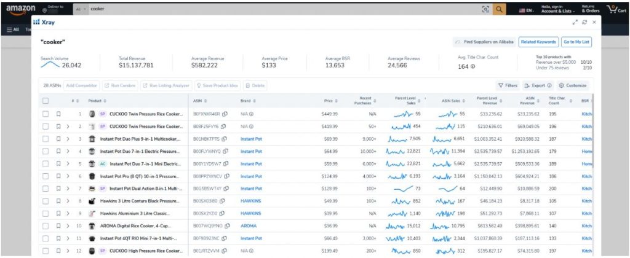Sort by the Price column header
Screen dimensions: 630x258
tap(330, 101)
